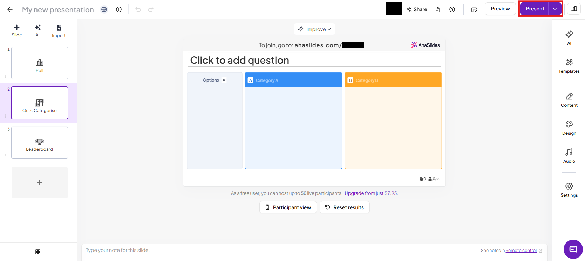Open the Share menu

(x=417, y=9)
